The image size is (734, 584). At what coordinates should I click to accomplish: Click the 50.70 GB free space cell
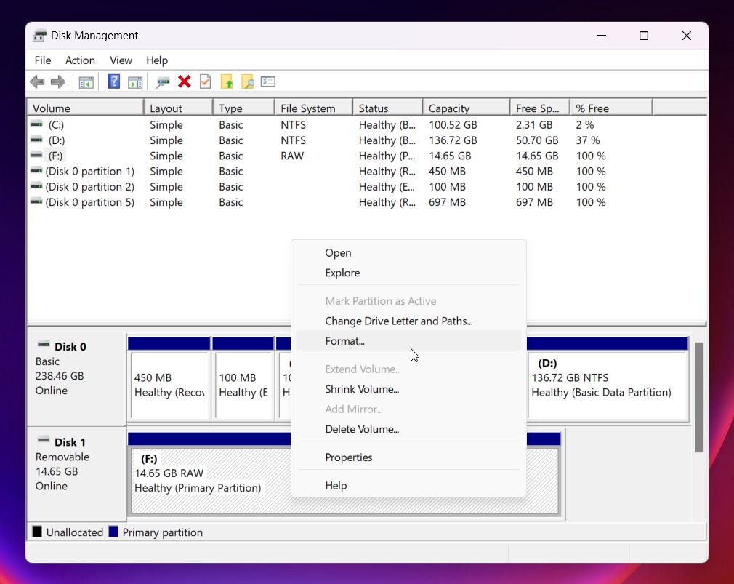pyautogui.click(x=537, y=140)
